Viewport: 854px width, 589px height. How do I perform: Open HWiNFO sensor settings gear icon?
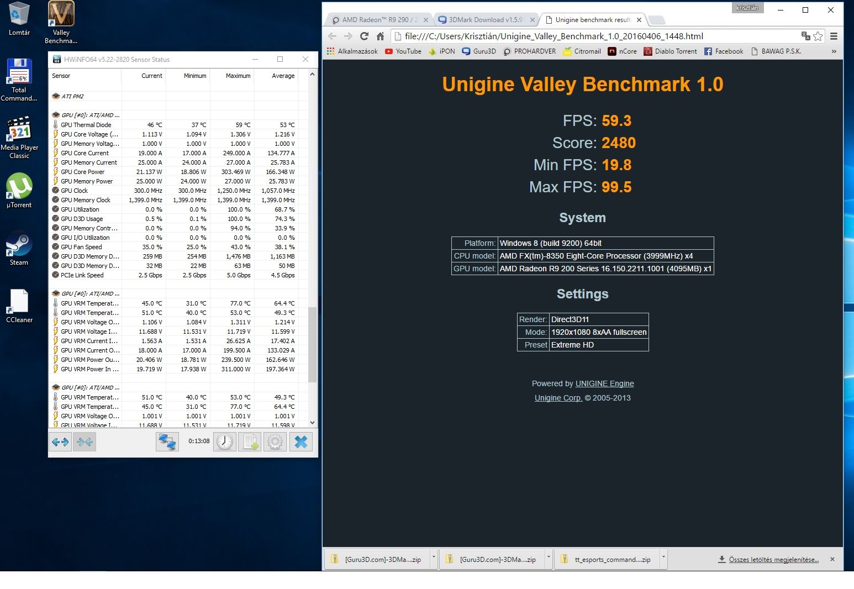pyautogui.click(x=275, y=441)
